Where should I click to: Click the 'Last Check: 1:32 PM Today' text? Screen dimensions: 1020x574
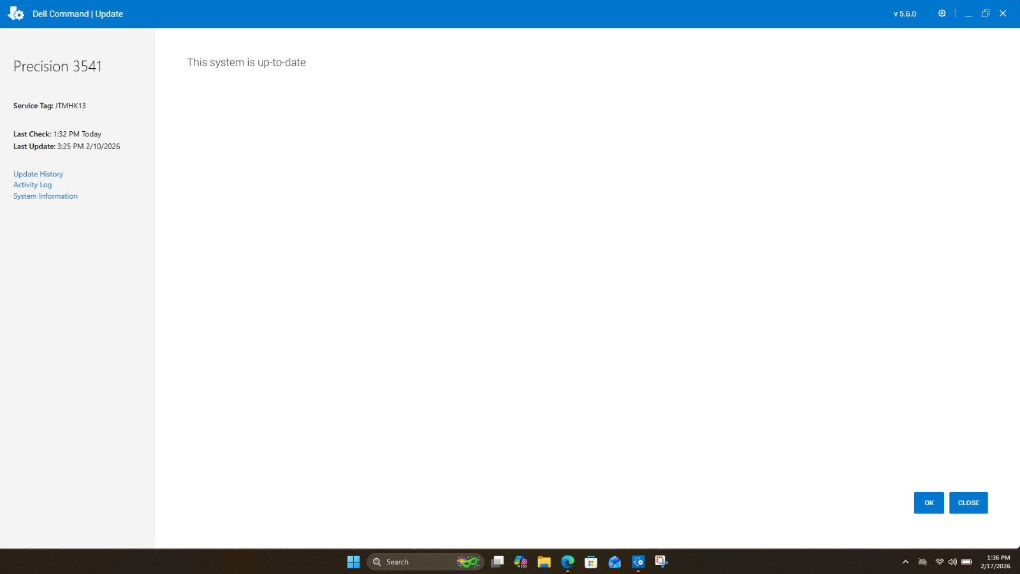[57, 134]
